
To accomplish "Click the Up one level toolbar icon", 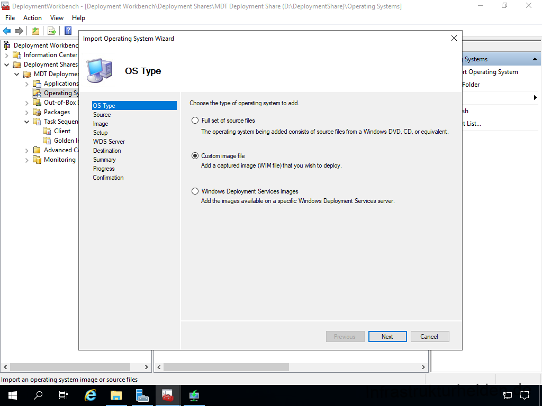I will (x=35, y=31).
